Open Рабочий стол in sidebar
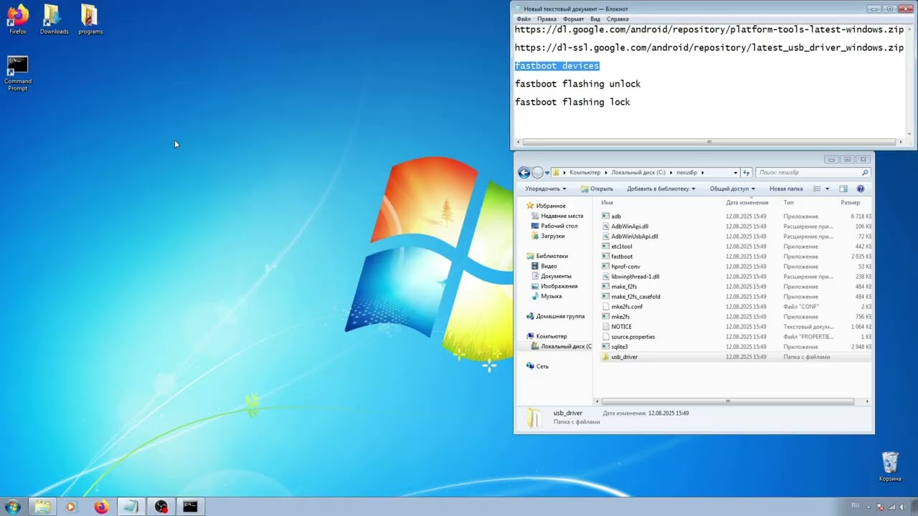 559,226
